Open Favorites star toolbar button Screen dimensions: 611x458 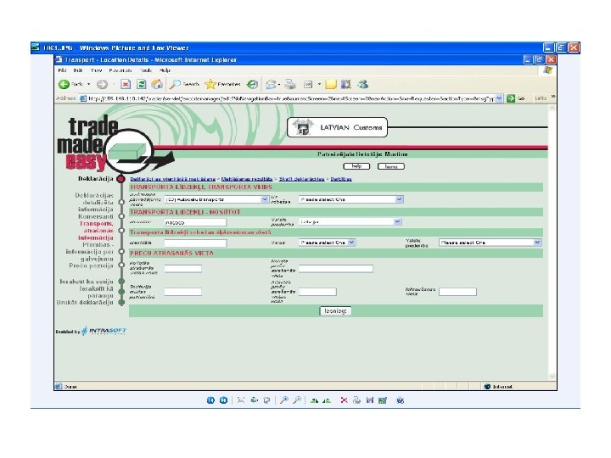pos(223,84)
